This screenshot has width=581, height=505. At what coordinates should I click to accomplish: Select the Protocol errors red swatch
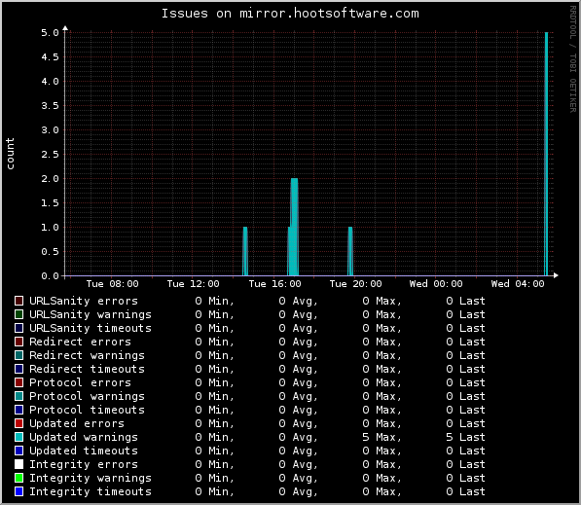[x=18, y=382]
